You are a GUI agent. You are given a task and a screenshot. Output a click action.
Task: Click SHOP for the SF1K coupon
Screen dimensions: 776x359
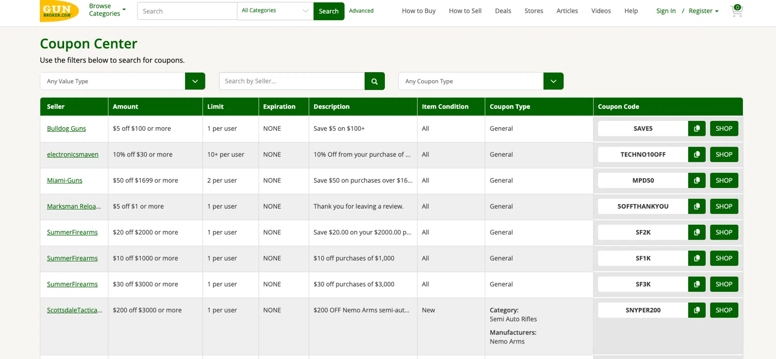723,258
